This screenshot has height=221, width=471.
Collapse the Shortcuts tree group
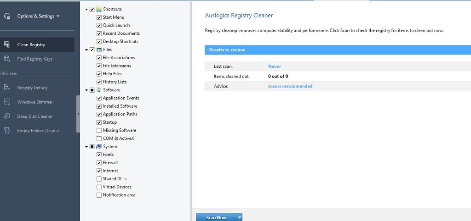(x=86, y=10)
